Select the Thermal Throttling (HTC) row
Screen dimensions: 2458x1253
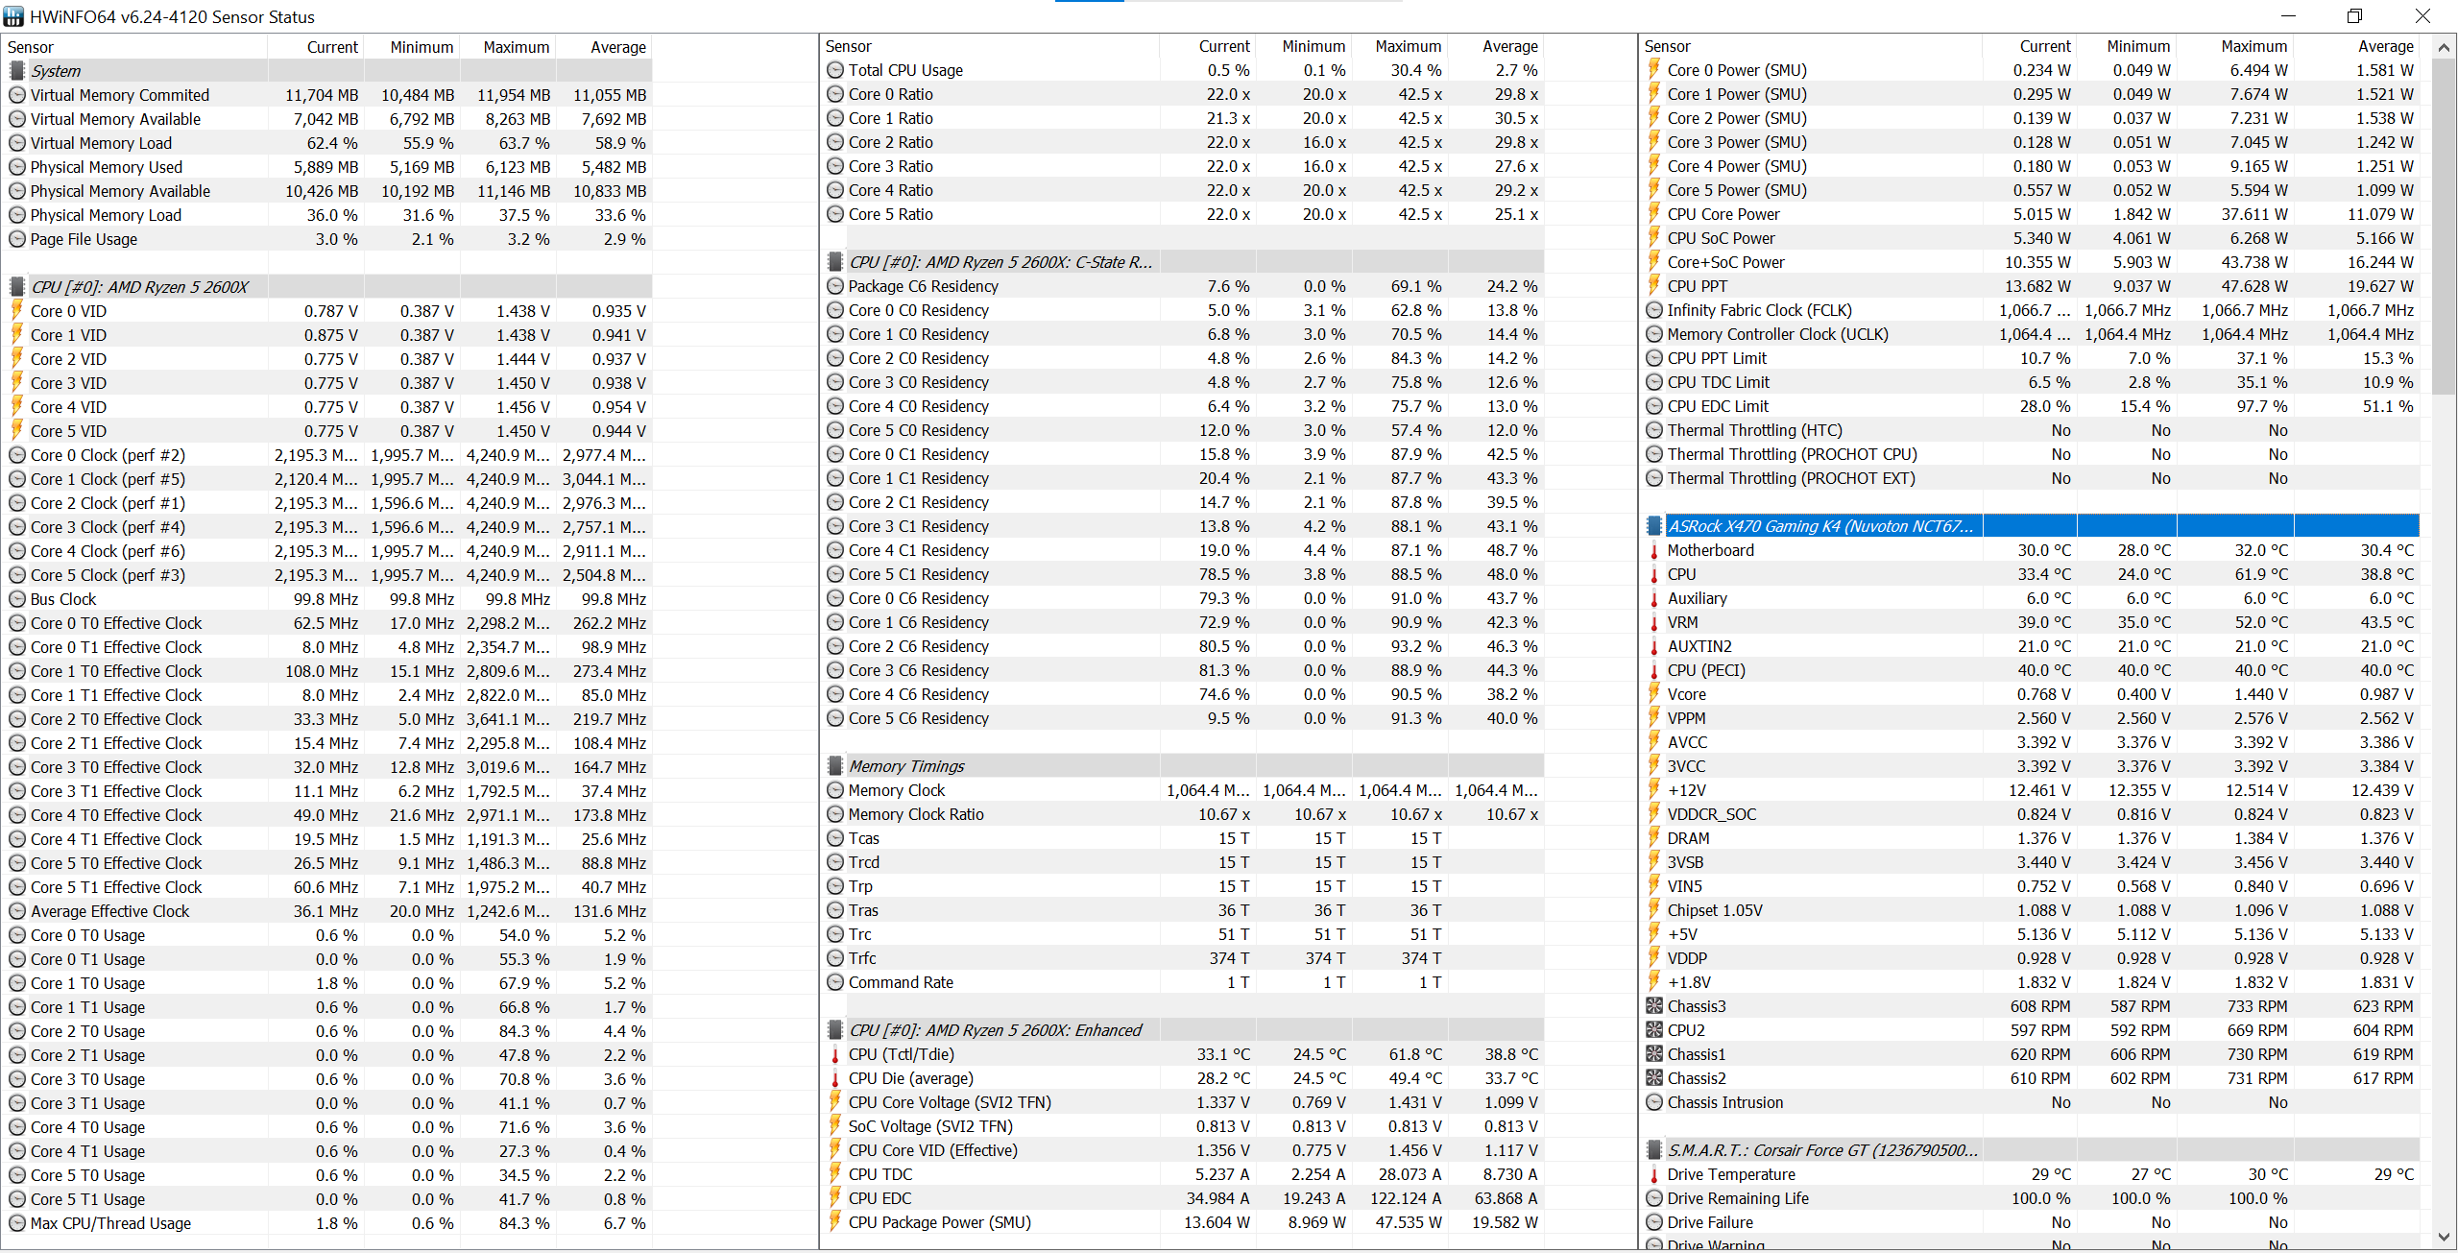(x=1754, y=430)
